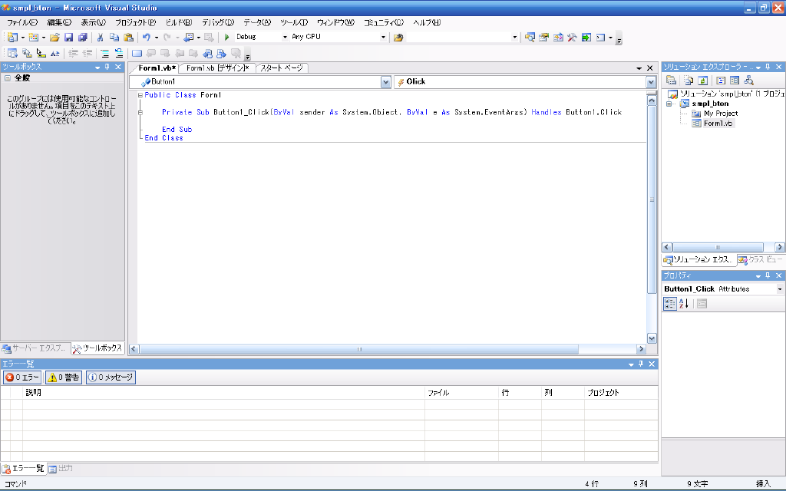This screenshot has width=786, height=491.
Task: Open the ビルド(B) menu
Action: [x=179, y=22]
